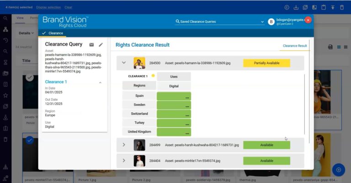Expand asset 284404 result row
The image size is (351, 183).
click(x=124, y=161)
